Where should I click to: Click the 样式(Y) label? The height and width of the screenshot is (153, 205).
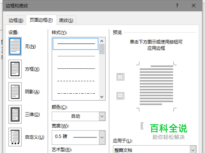(x=59, y=33)
